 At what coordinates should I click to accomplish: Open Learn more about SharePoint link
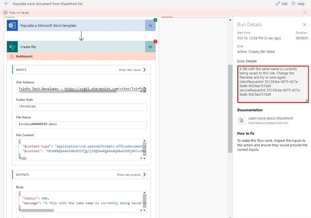(x=271, y=118)
